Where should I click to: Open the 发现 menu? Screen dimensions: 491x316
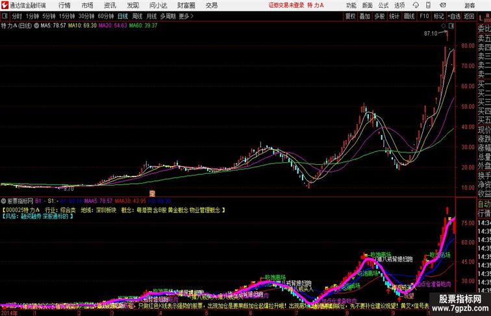click(x=132, y=5)
